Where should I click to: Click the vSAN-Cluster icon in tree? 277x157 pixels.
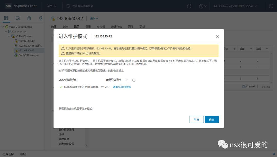[13, 36]
